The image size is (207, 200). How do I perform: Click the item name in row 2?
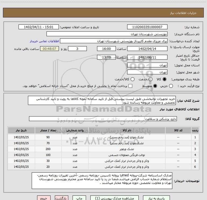(x=127, y=143)
